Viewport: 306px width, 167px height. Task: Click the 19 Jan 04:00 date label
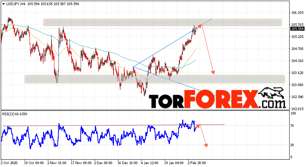[x=174, y=163]
